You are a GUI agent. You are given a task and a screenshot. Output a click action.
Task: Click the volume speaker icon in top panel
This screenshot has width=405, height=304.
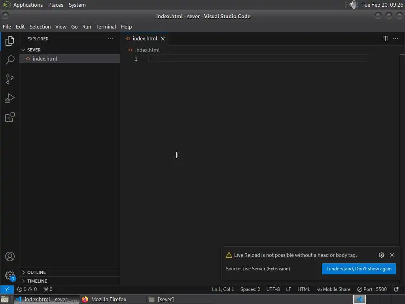(x=353, y=5)
